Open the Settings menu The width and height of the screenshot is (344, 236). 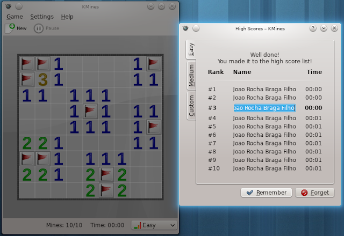click(x=42, y=17)
